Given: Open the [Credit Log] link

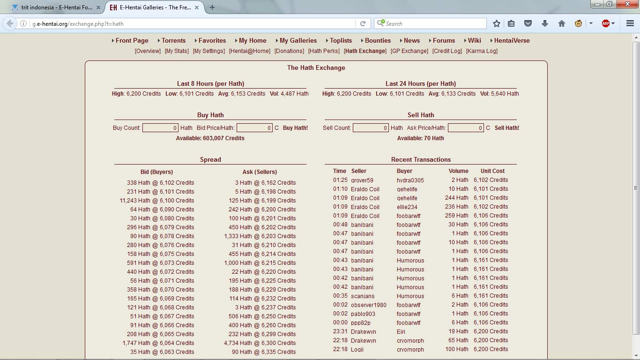Looking at the screenshot, I should click(x=447, y=51).
